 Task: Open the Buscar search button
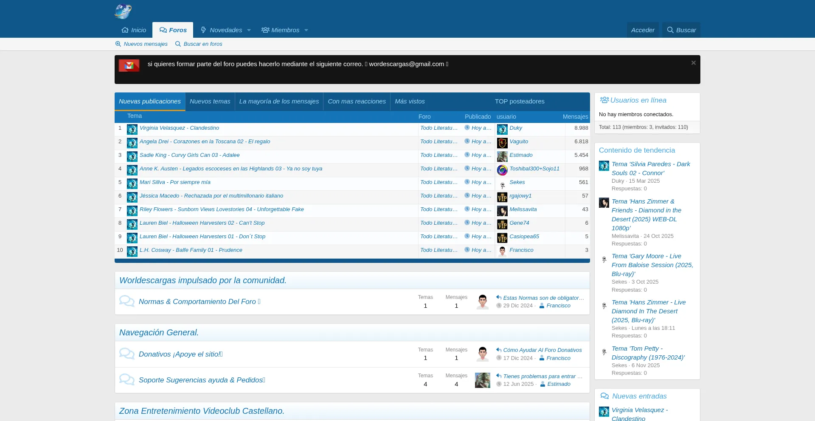point(681,30)
